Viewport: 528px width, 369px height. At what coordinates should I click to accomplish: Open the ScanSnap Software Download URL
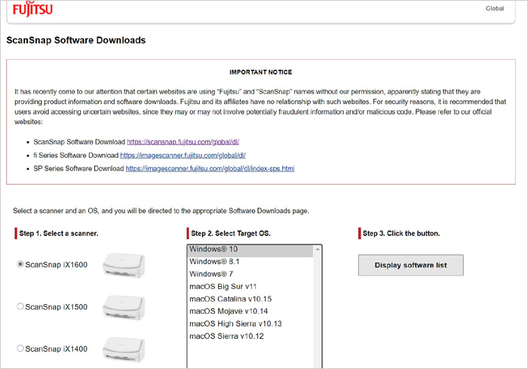[x=183, y=142]
